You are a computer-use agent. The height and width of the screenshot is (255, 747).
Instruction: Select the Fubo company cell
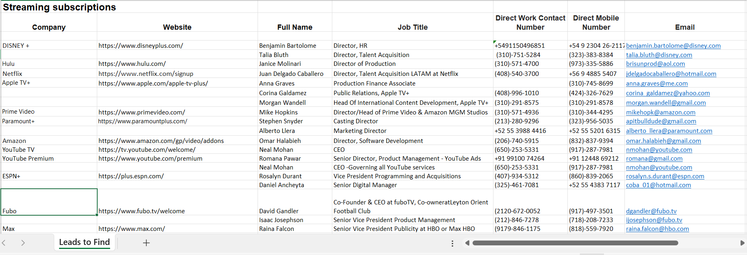(x=49, y=202)
